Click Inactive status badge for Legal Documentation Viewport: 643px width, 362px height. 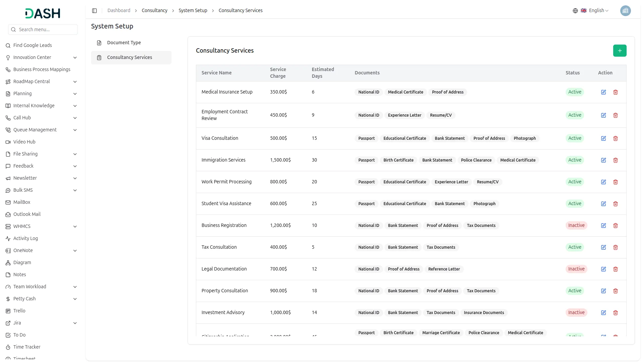[576, 269]
